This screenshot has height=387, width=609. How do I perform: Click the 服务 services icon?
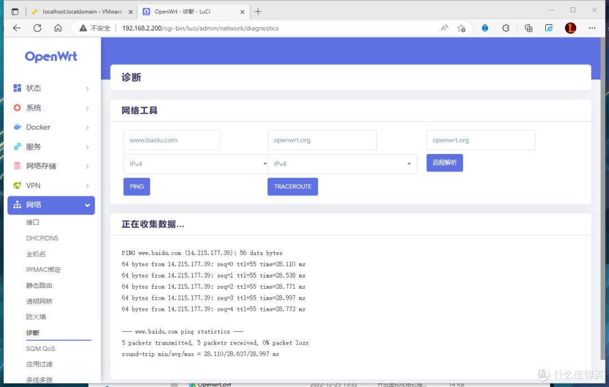[x=18, y=147]
